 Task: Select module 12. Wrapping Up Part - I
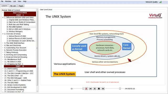(x=14, y=64)
